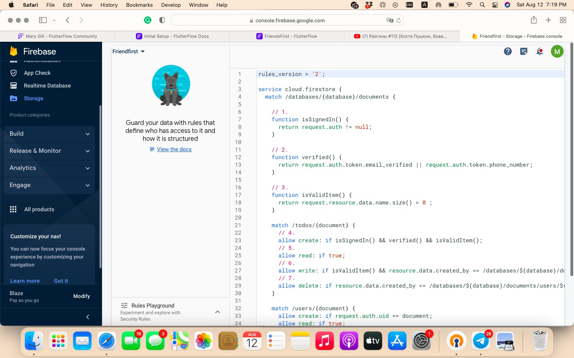Open the release notes icon
This screenshot has width=574, height=358.
coord(524,51)
